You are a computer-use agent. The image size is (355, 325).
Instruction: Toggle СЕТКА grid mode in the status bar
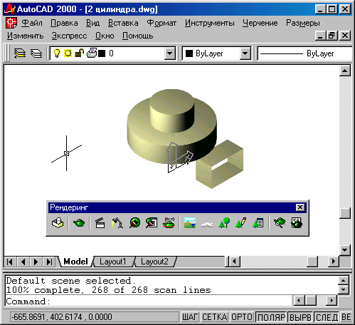pos(215,317)
